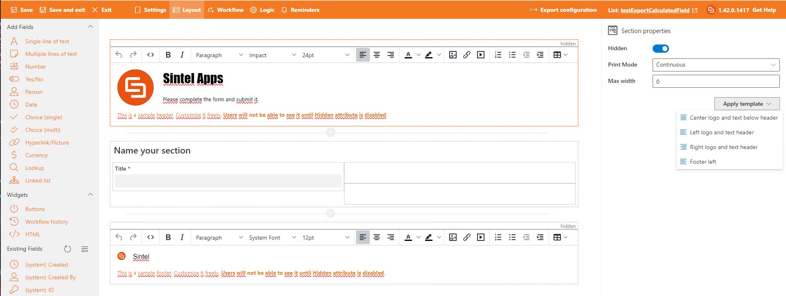Choose Left logo and text header template
The image size is (786, 296).
click(721, 132)
